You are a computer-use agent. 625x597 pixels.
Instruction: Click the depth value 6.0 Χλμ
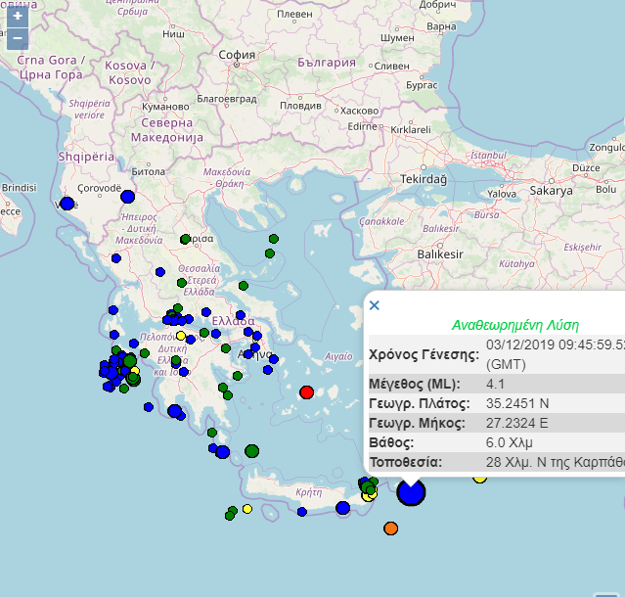[512, 442]
